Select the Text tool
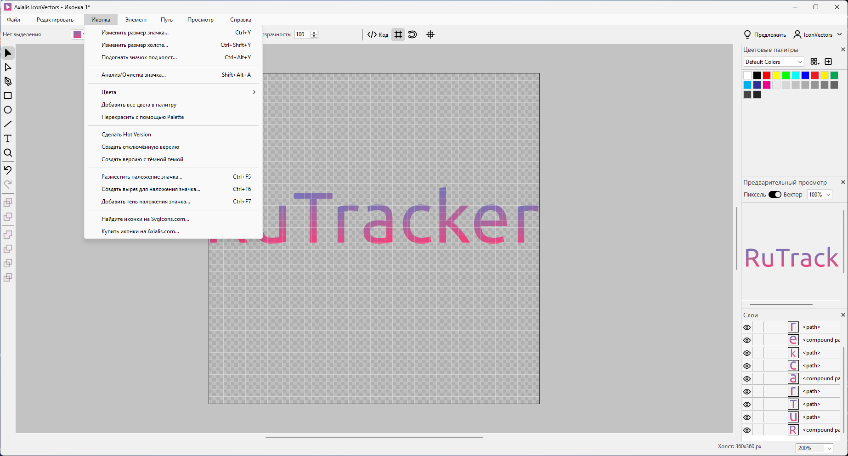 tap(8, 139)
